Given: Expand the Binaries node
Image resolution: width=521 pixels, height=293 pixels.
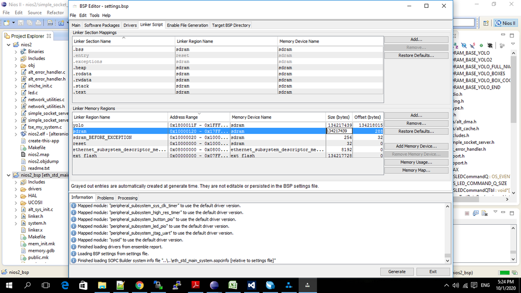Looking at the screenshot, I should click(x=16, y=52).
